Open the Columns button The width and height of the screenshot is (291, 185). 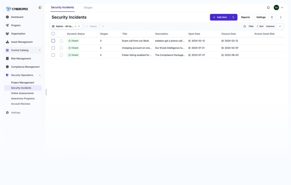[x=270, y=26]
